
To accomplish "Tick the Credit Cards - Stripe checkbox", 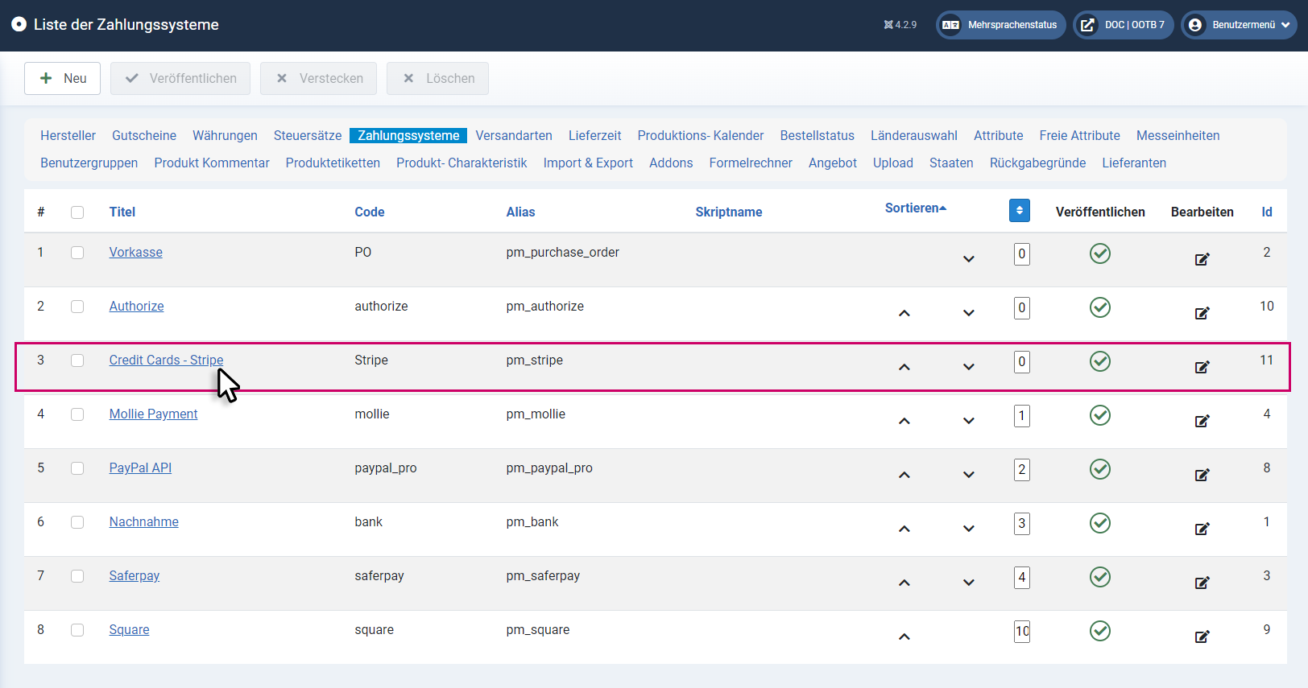I will coord(77,360).
